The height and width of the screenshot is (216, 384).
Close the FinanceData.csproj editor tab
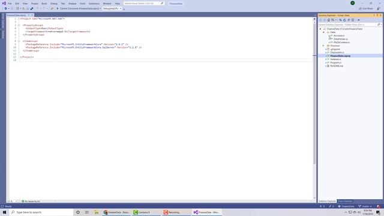pyautogui.click(x=32, y=15)
